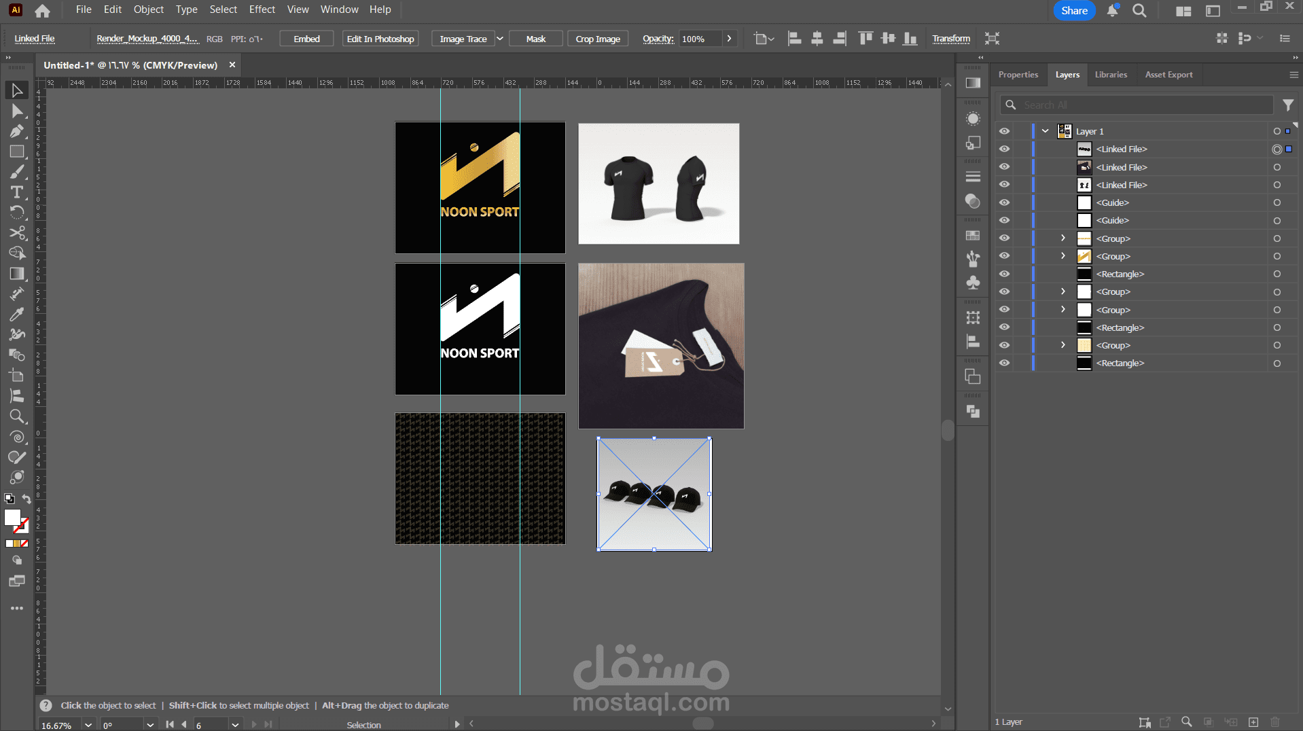Click Create New Layer icon
Viewport: 1303px width, 731px height.
pyautogui.click(x=1253, y=721)
